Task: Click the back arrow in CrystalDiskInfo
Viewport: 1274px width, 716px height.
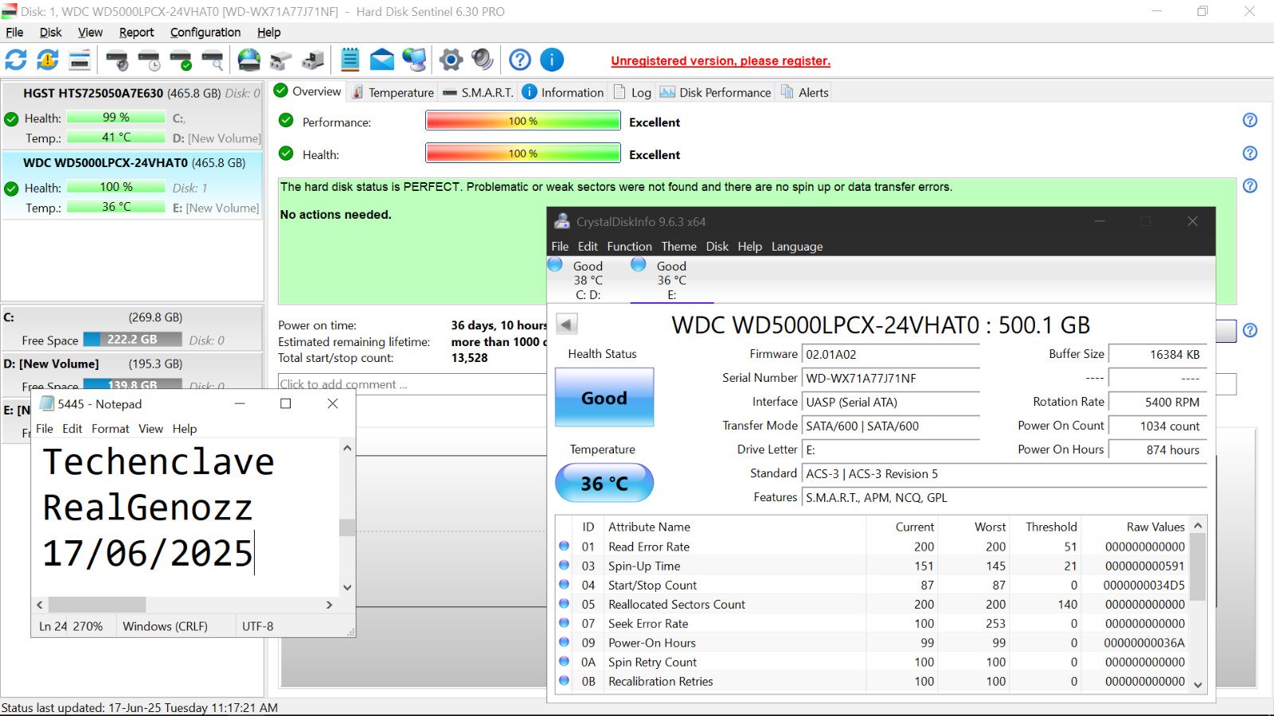Action: (x=566, y=324)
